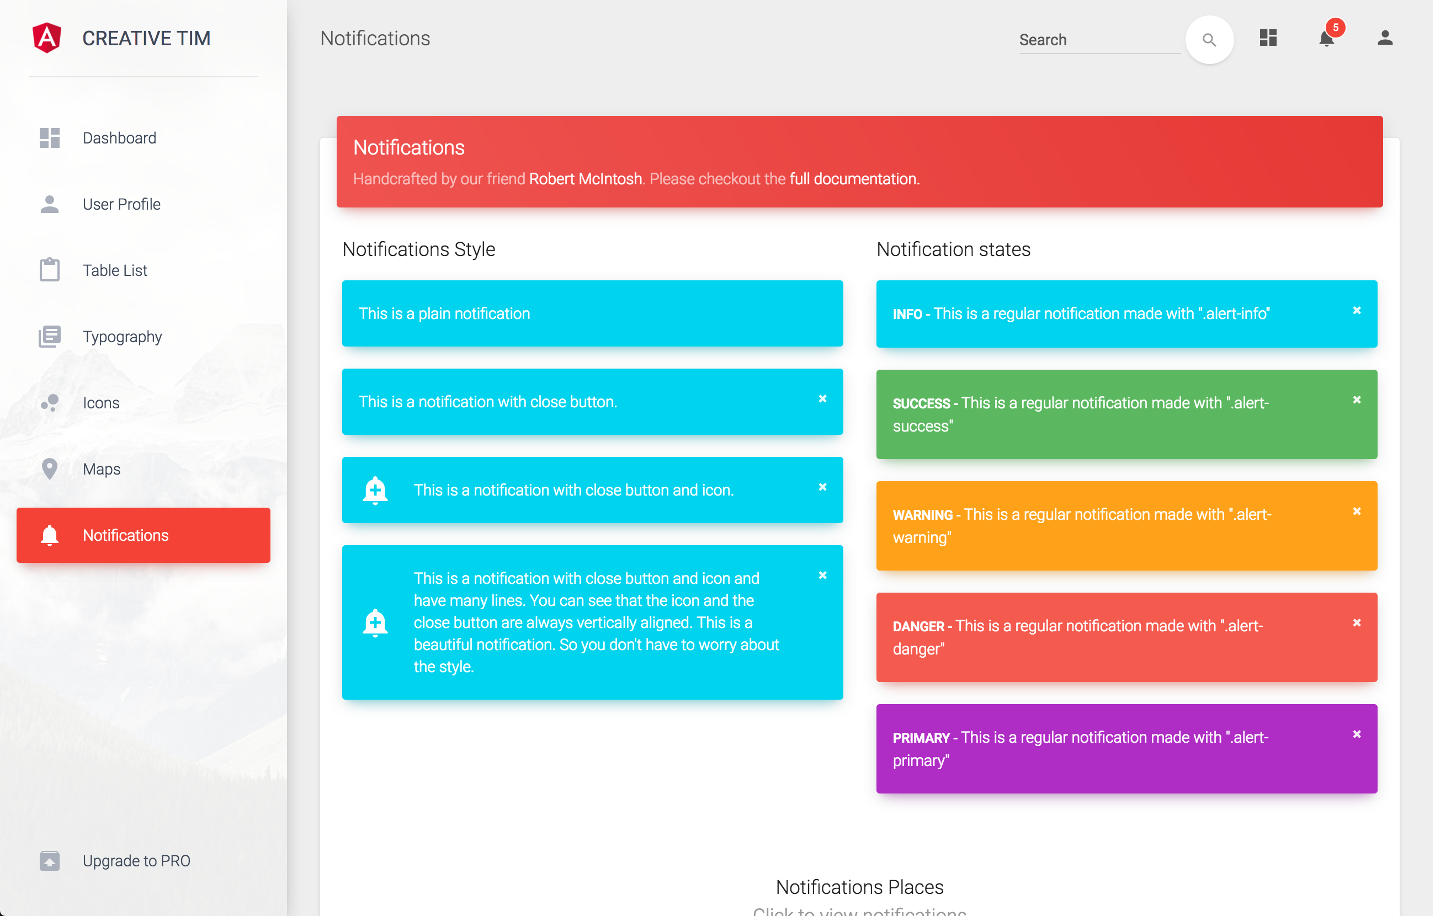Click the Angular logo in sidebar
Image resolution: width=1435 pixels, height=916 pixels.
47,38
